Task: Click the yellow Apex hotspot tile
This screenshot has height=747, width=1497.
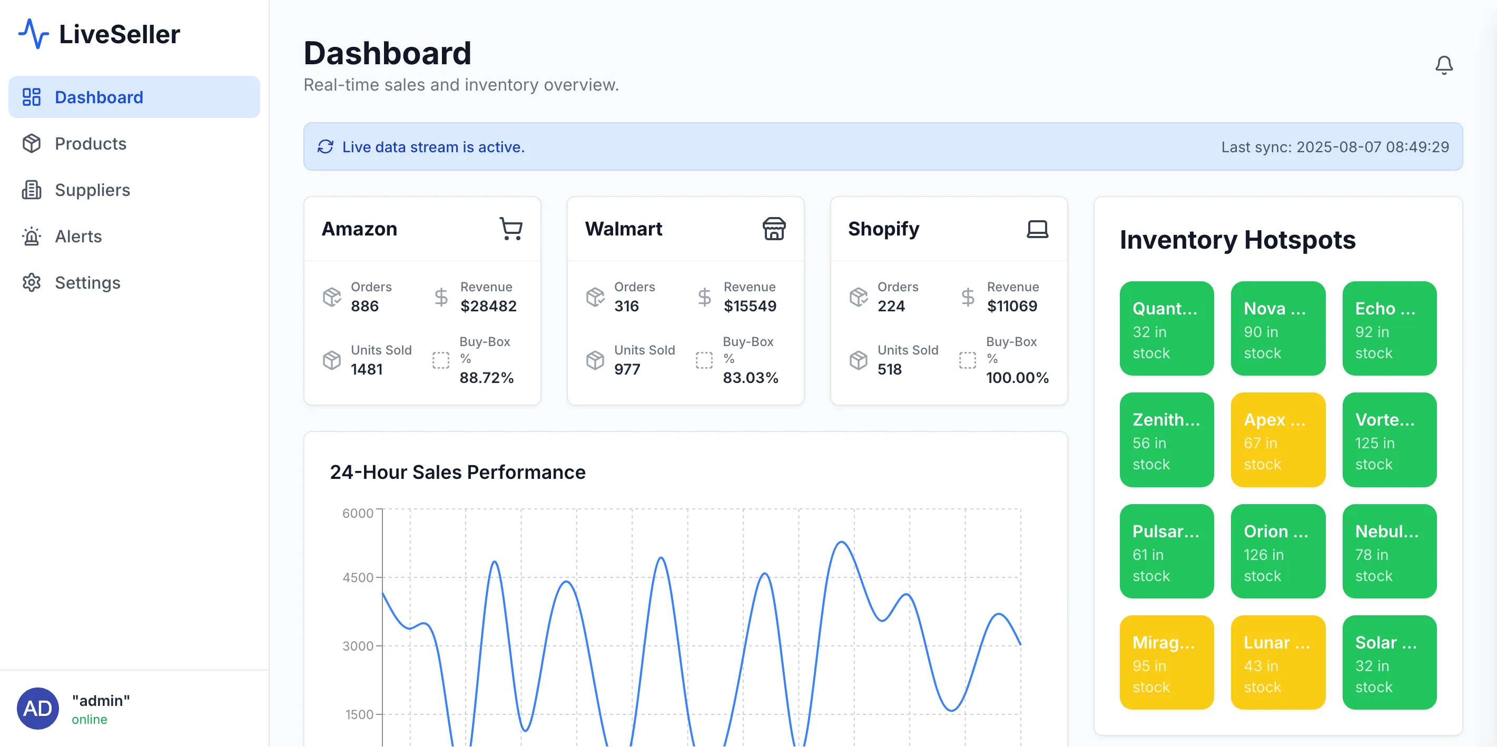Action: point(1277,439)
